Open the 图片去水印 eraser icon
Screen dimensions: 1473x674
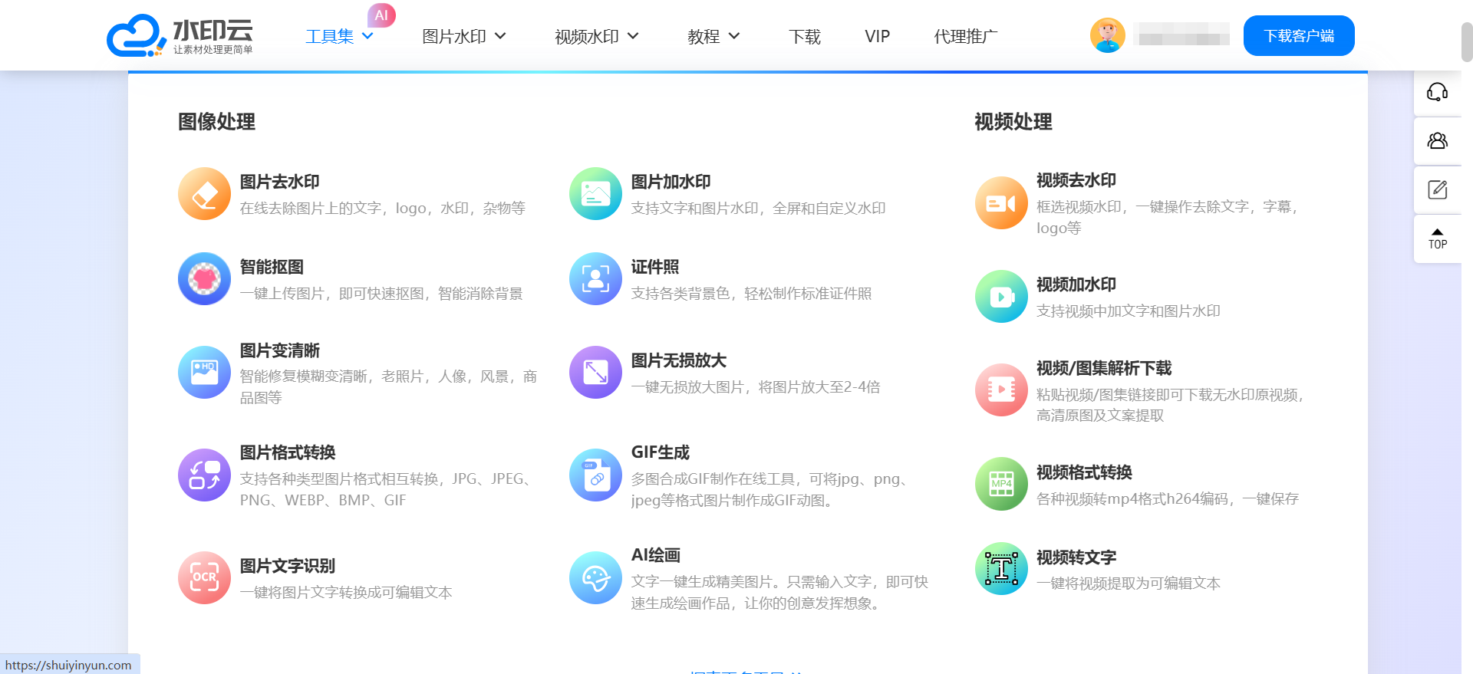click(204, 193)
